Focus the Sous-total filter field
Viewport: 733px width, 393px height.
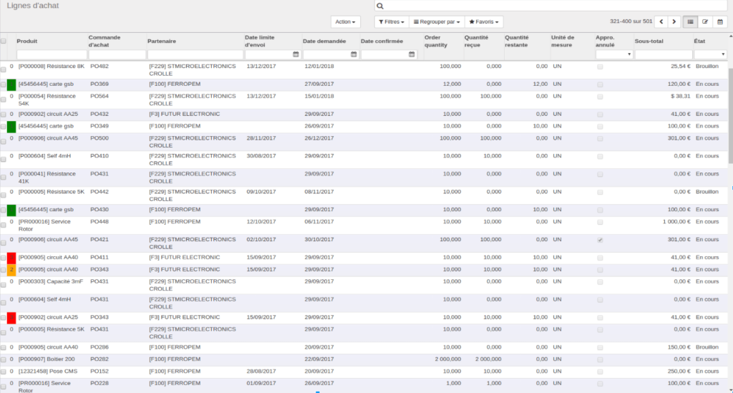pos(664,54)
